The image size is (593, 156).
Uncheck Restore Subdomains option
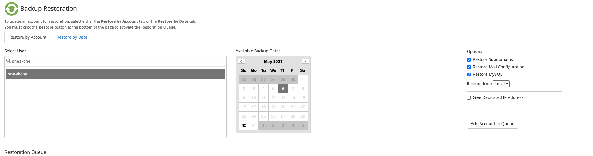pos(469,60)
